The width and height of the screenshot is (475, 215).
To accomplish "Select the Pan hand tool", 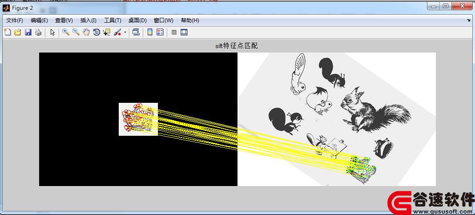I will [x=86, y=32].
